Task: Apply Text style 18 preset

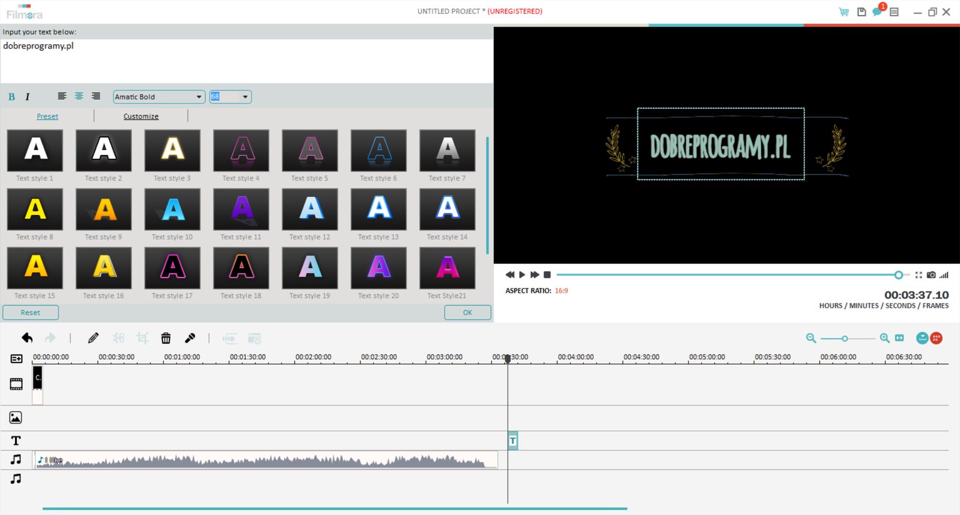Action: pyautogui.click(x=241, y=268)
